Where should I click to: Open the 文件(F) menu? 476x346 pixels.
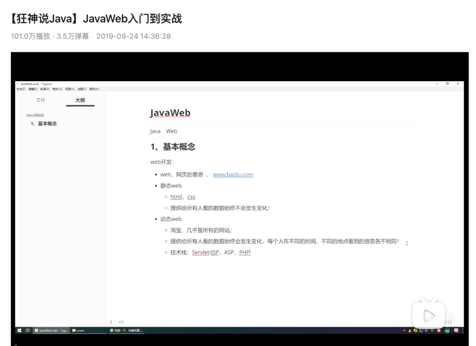pyautogui.click(x=21, y=89)
